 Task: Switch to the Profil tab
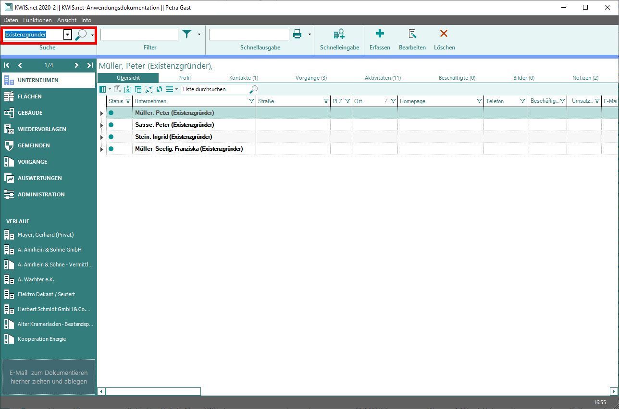[x=185, y=78]
